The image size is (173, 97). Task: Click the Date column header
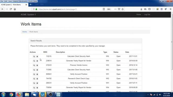[x=127, y=52]
